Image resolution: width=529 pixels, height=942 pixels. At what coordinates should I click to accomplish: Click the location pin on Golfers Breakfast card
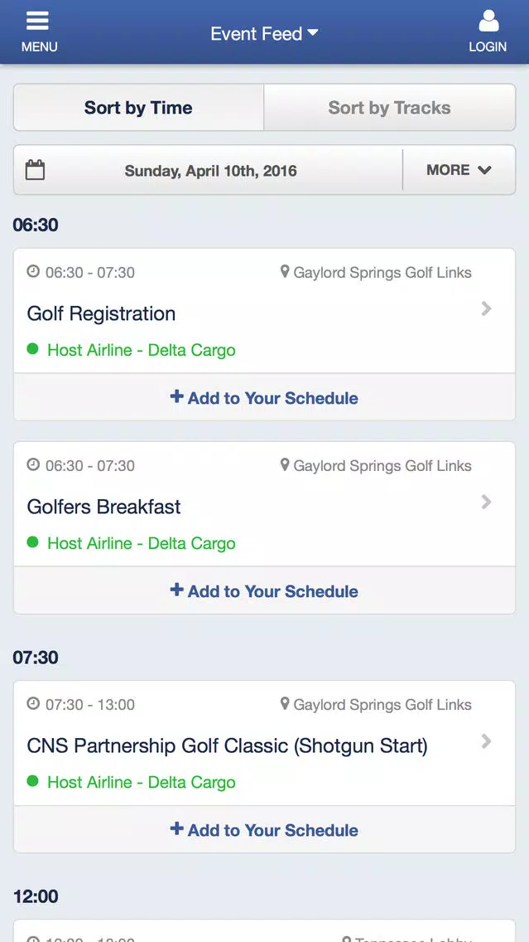click(285, 465)
